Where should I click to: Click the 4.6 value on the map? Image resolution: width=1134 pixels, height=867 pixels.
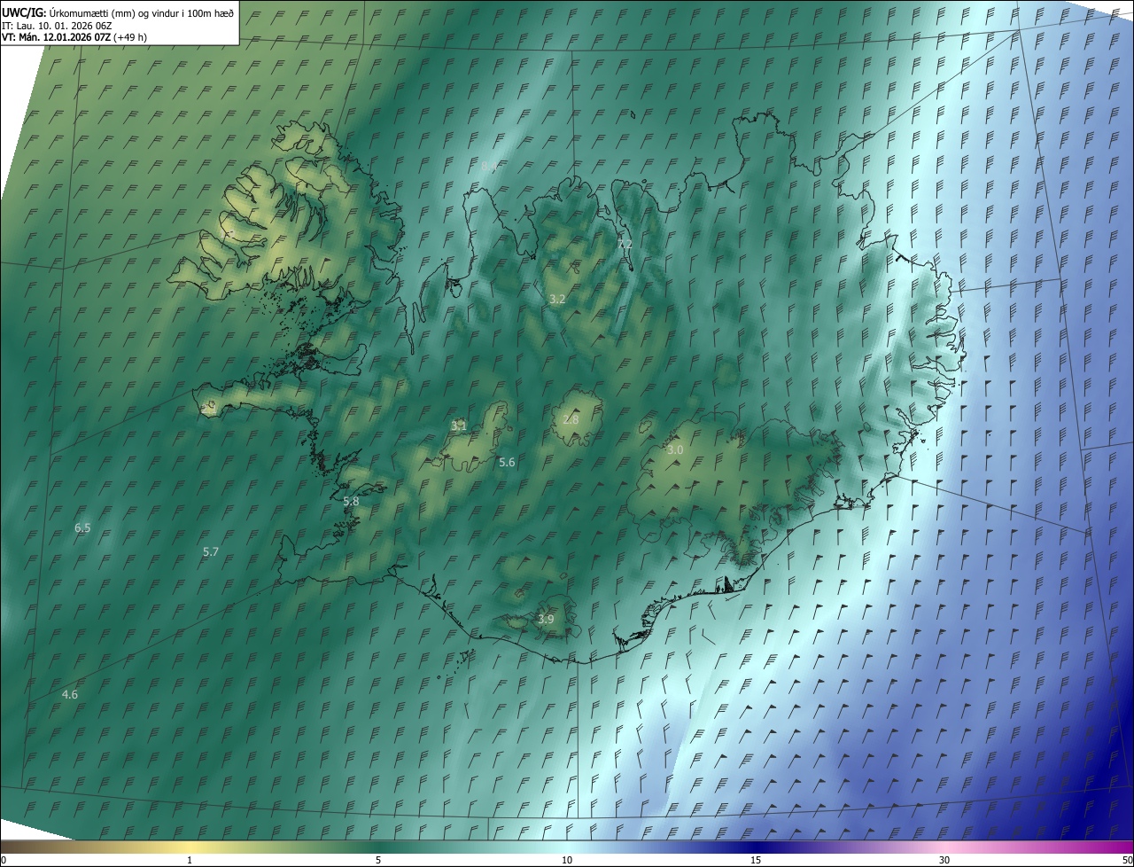(x=70, y=694)
